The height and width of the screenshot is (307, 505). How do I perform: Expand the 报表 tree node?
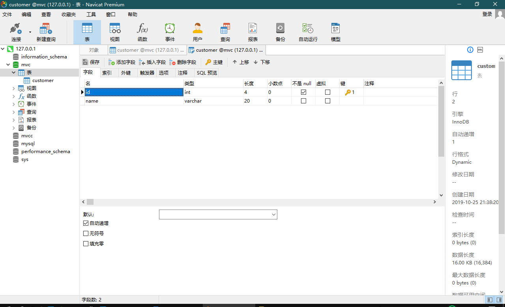[14, 120]
